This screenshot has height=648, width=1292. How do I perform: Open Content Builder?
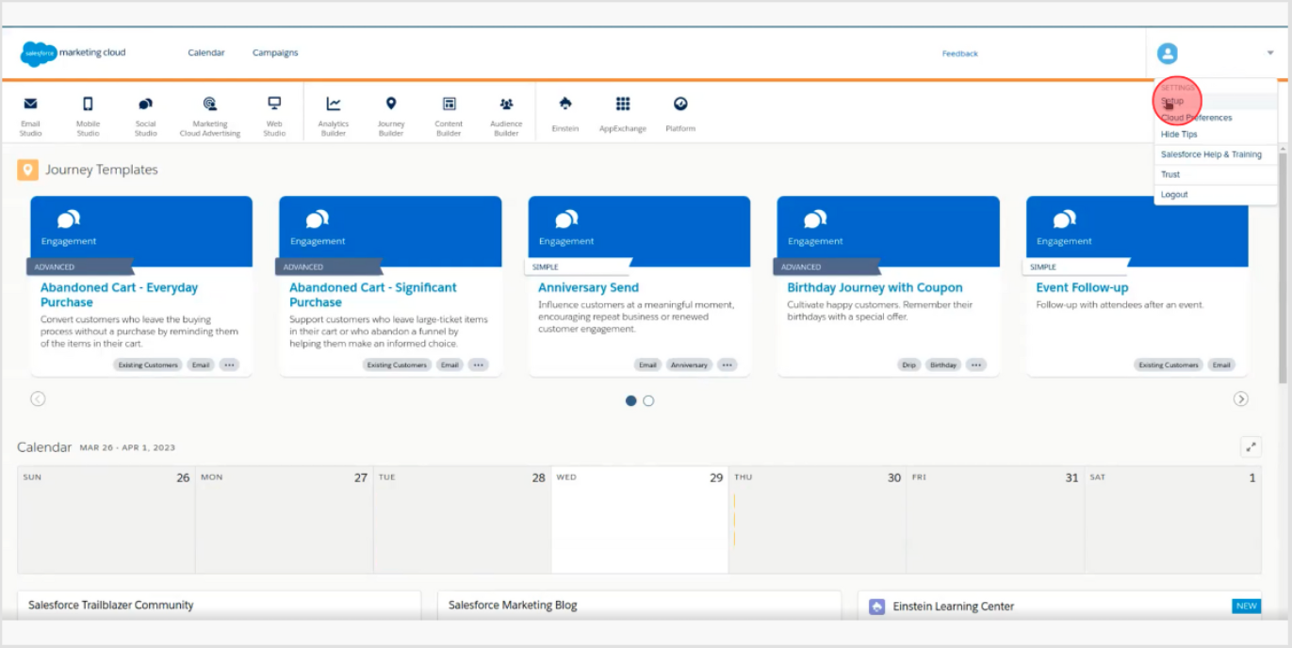pyautogui.click(x=448, y=113)
